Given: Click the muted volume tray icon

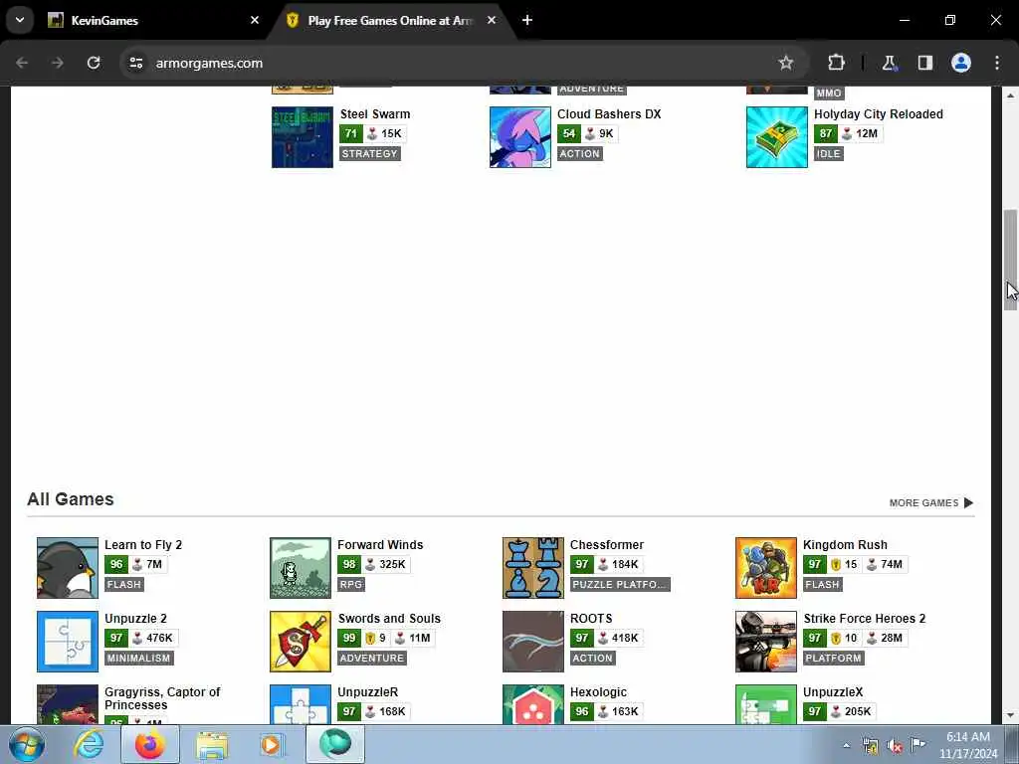Looking at the screenshot, I should click(x=895, y=746).
